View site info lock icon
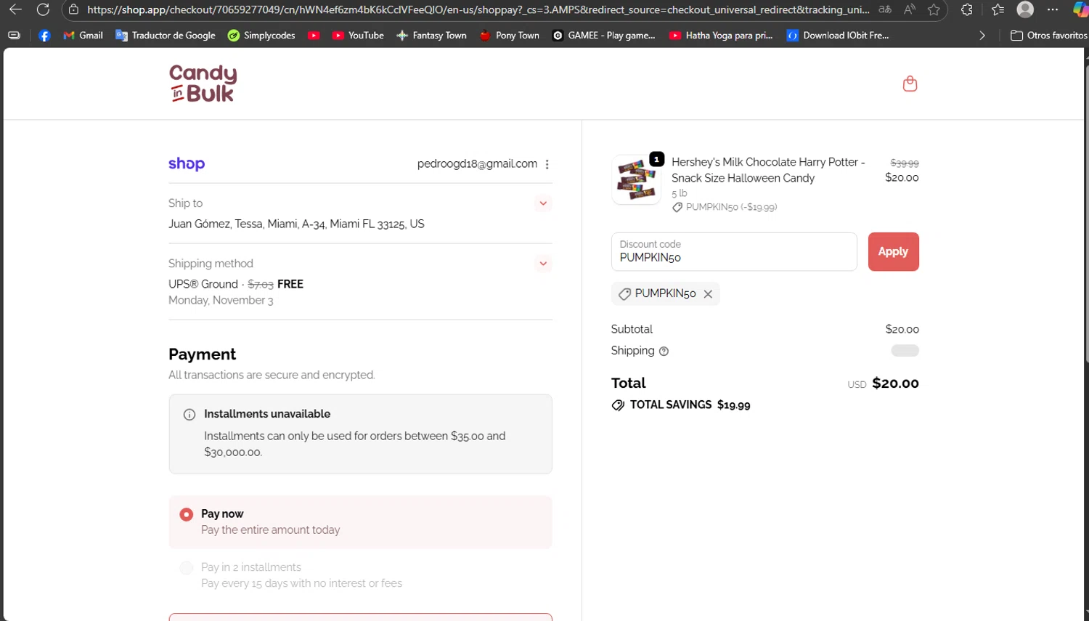The image size is (1089, 621). pos(73,9)
